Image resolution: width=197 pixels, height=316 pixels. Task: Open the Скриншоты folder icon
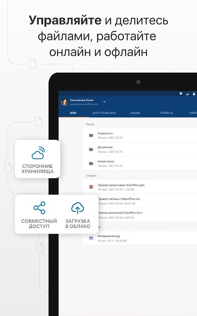pos(91,135)
